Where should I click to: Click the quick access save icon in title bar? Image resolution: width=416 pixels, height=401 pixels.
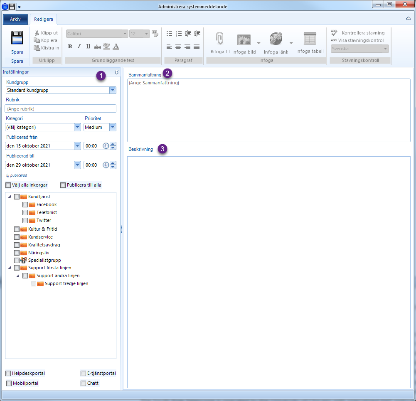click(x=12, y=6)
